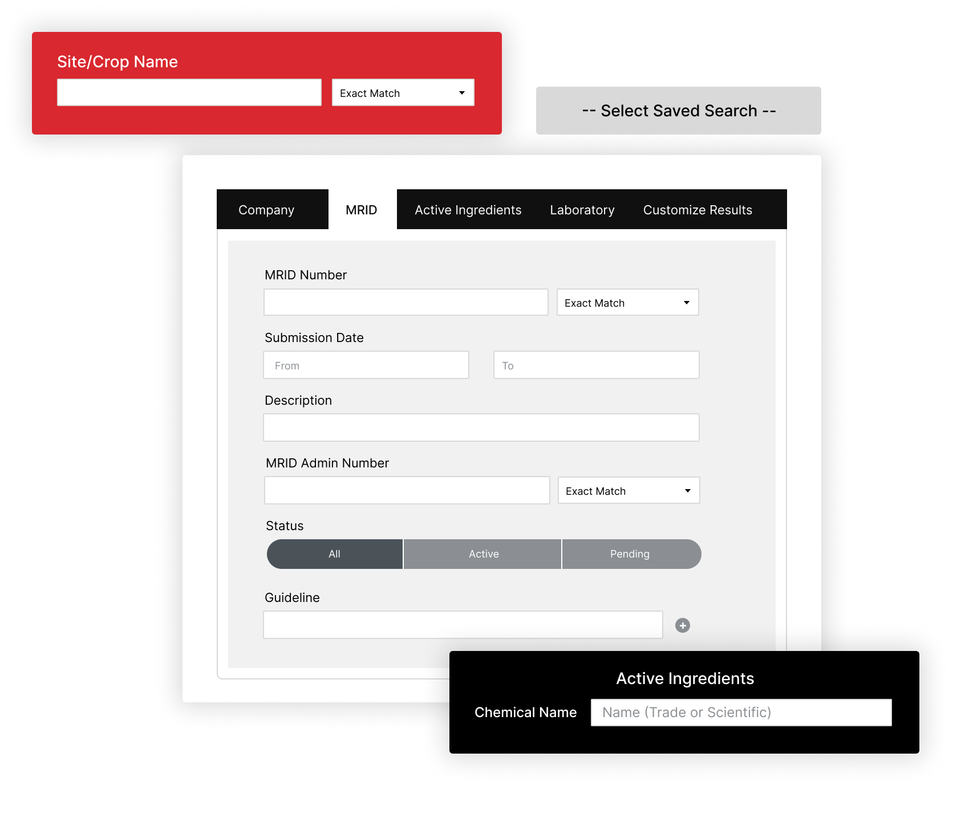Click the Submission Date From field
965x822 pixels.
366,365
